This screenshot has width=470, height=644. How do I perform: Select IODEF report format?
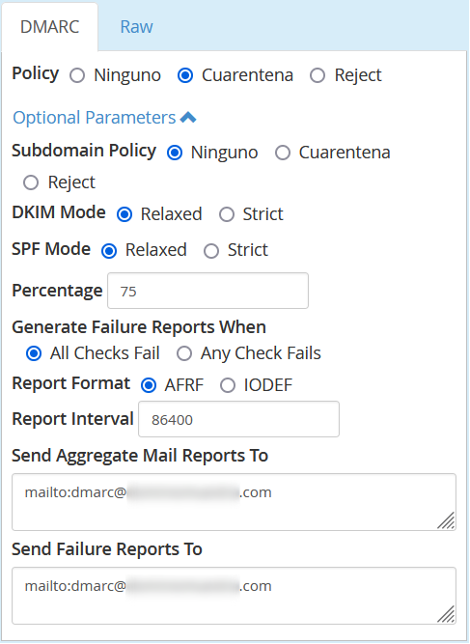coord(228,385)
